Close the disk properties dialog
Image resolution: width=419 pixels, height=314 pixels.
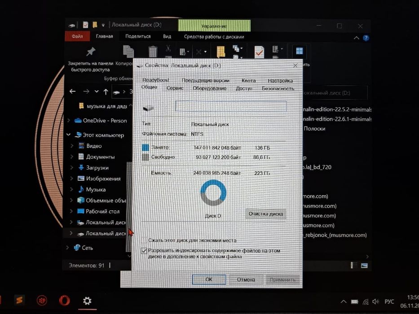point(295,65)
